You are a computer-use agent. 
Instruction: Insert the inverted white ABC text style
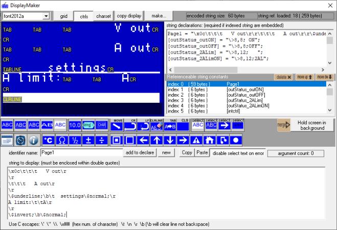60,125
